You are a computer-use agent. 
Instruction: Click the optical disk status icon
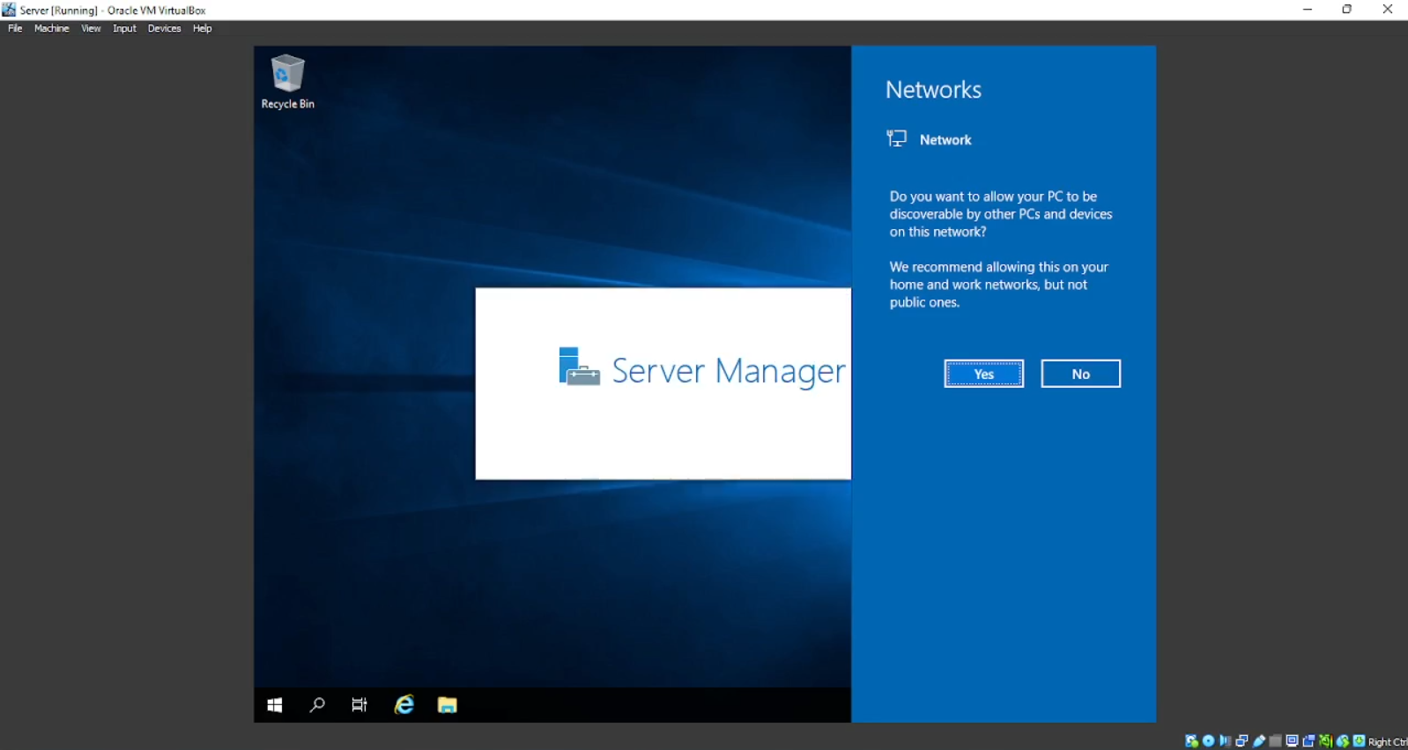coord(1208,741)
